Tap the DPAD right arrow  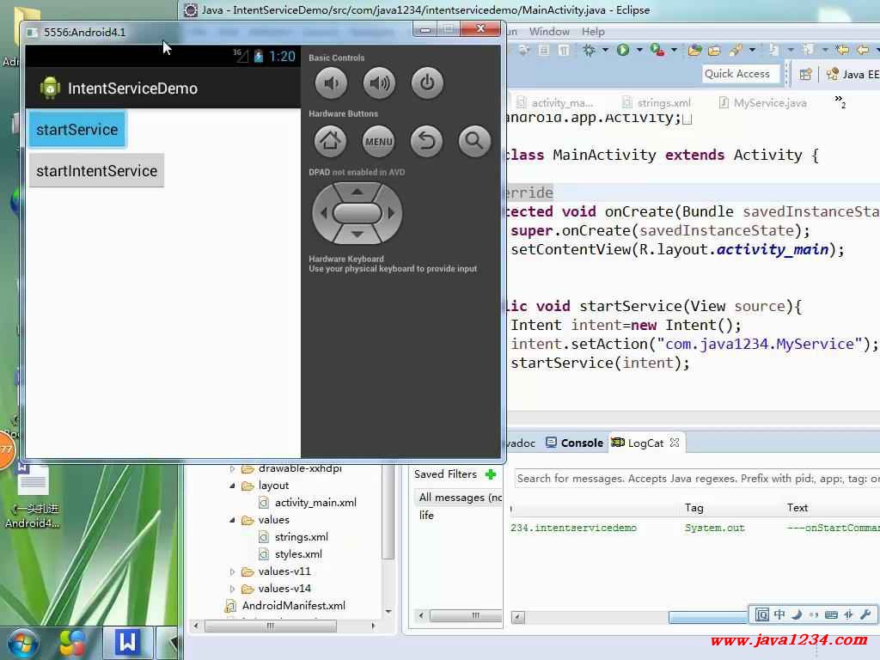(x=392, y=213)
